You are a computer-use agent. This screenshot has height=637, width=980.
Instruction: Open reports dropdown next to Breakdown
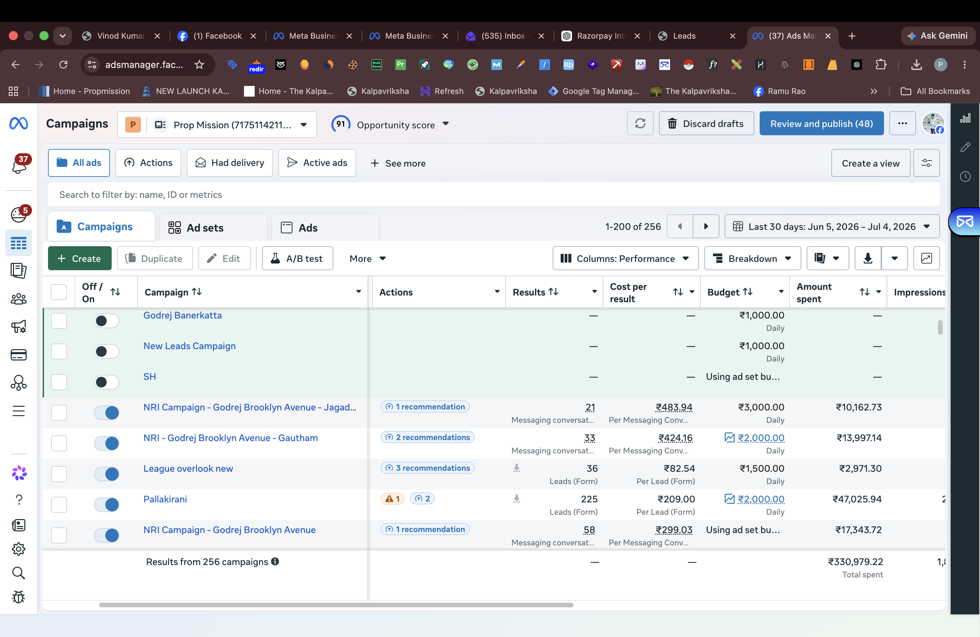coord(828,259)
